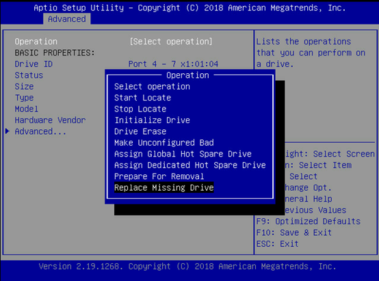Pick Drive Erase from the list

pyautogui.click(x=140, y=131)
